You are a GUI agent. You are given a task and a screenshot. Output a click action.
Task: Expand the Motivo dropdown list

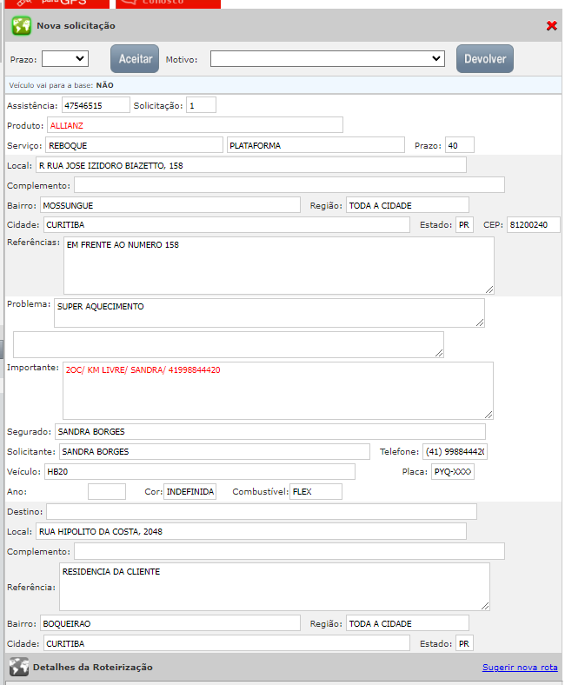pyautogui.click(x=328, y=59)
